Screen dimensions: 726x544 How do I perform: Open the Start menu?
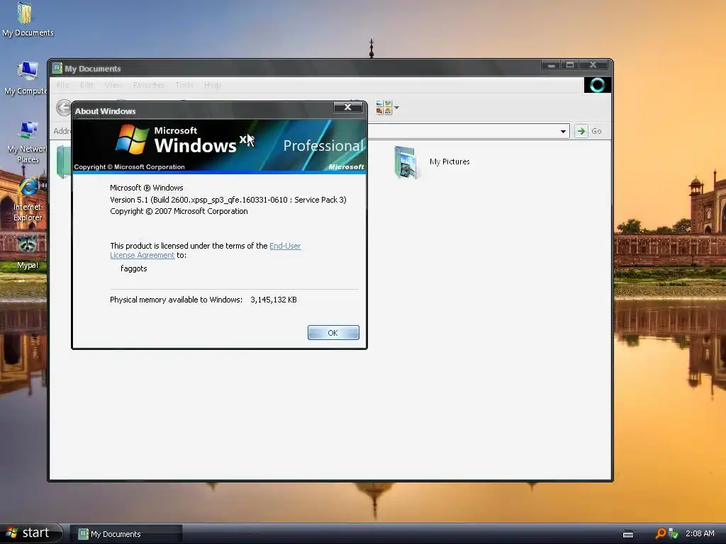click(31, 533)
